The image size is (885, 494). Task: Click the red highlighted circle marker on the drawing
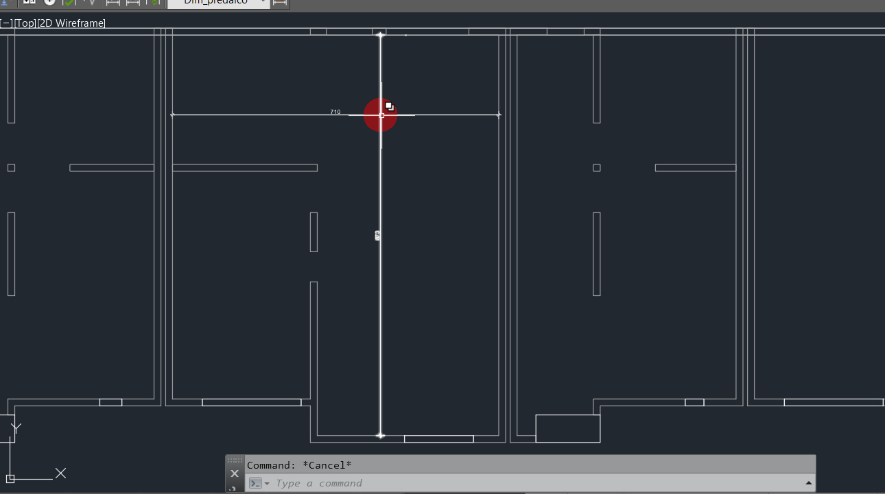point(381,114)
